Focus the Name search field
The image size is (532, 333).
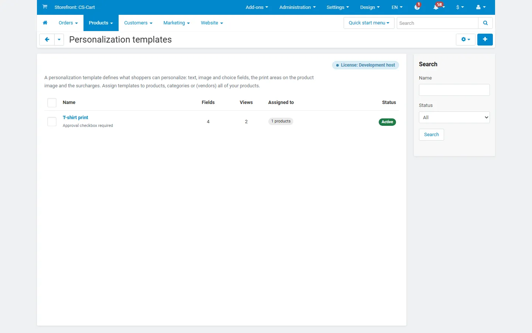click(x=454, y=90)
